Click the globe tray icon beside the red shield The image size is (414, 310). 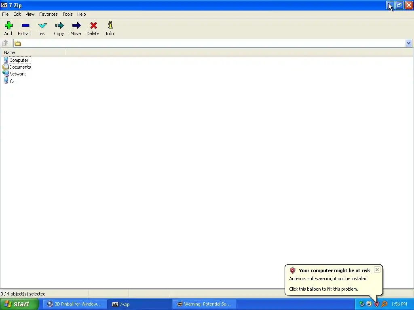369,304
